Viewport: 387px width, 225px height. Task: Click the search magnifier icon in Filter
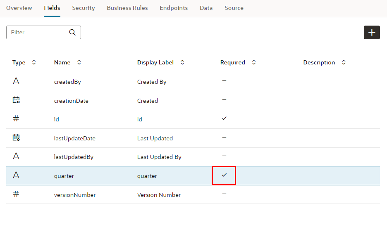coord(72,32)
